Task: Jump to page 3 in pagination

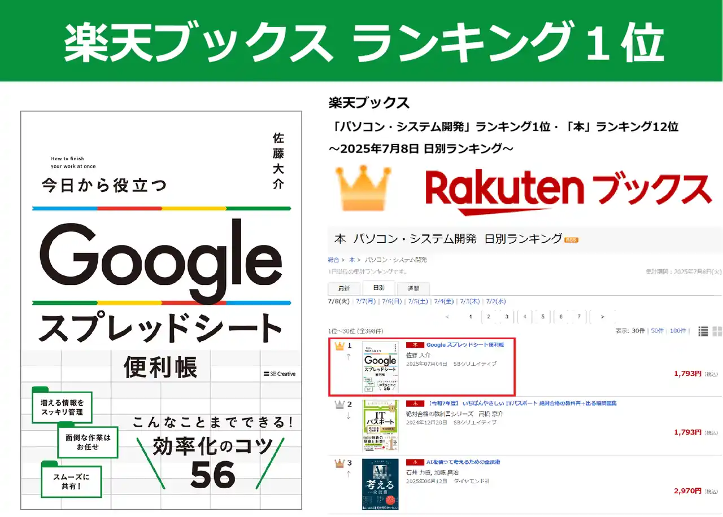Action: 507,317
